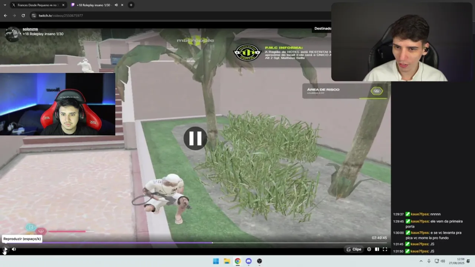The image size is (475, 267).
Task: Go back to the previous page
Action: point(5,16)
